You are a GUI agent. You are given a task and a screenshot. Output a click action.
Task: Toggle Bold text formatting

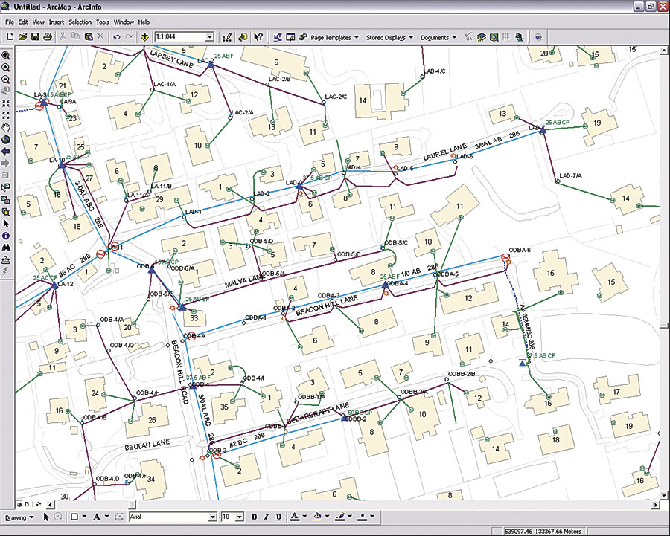254,517
